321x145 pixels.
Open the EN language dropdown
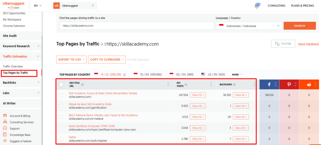coord(38,6)
